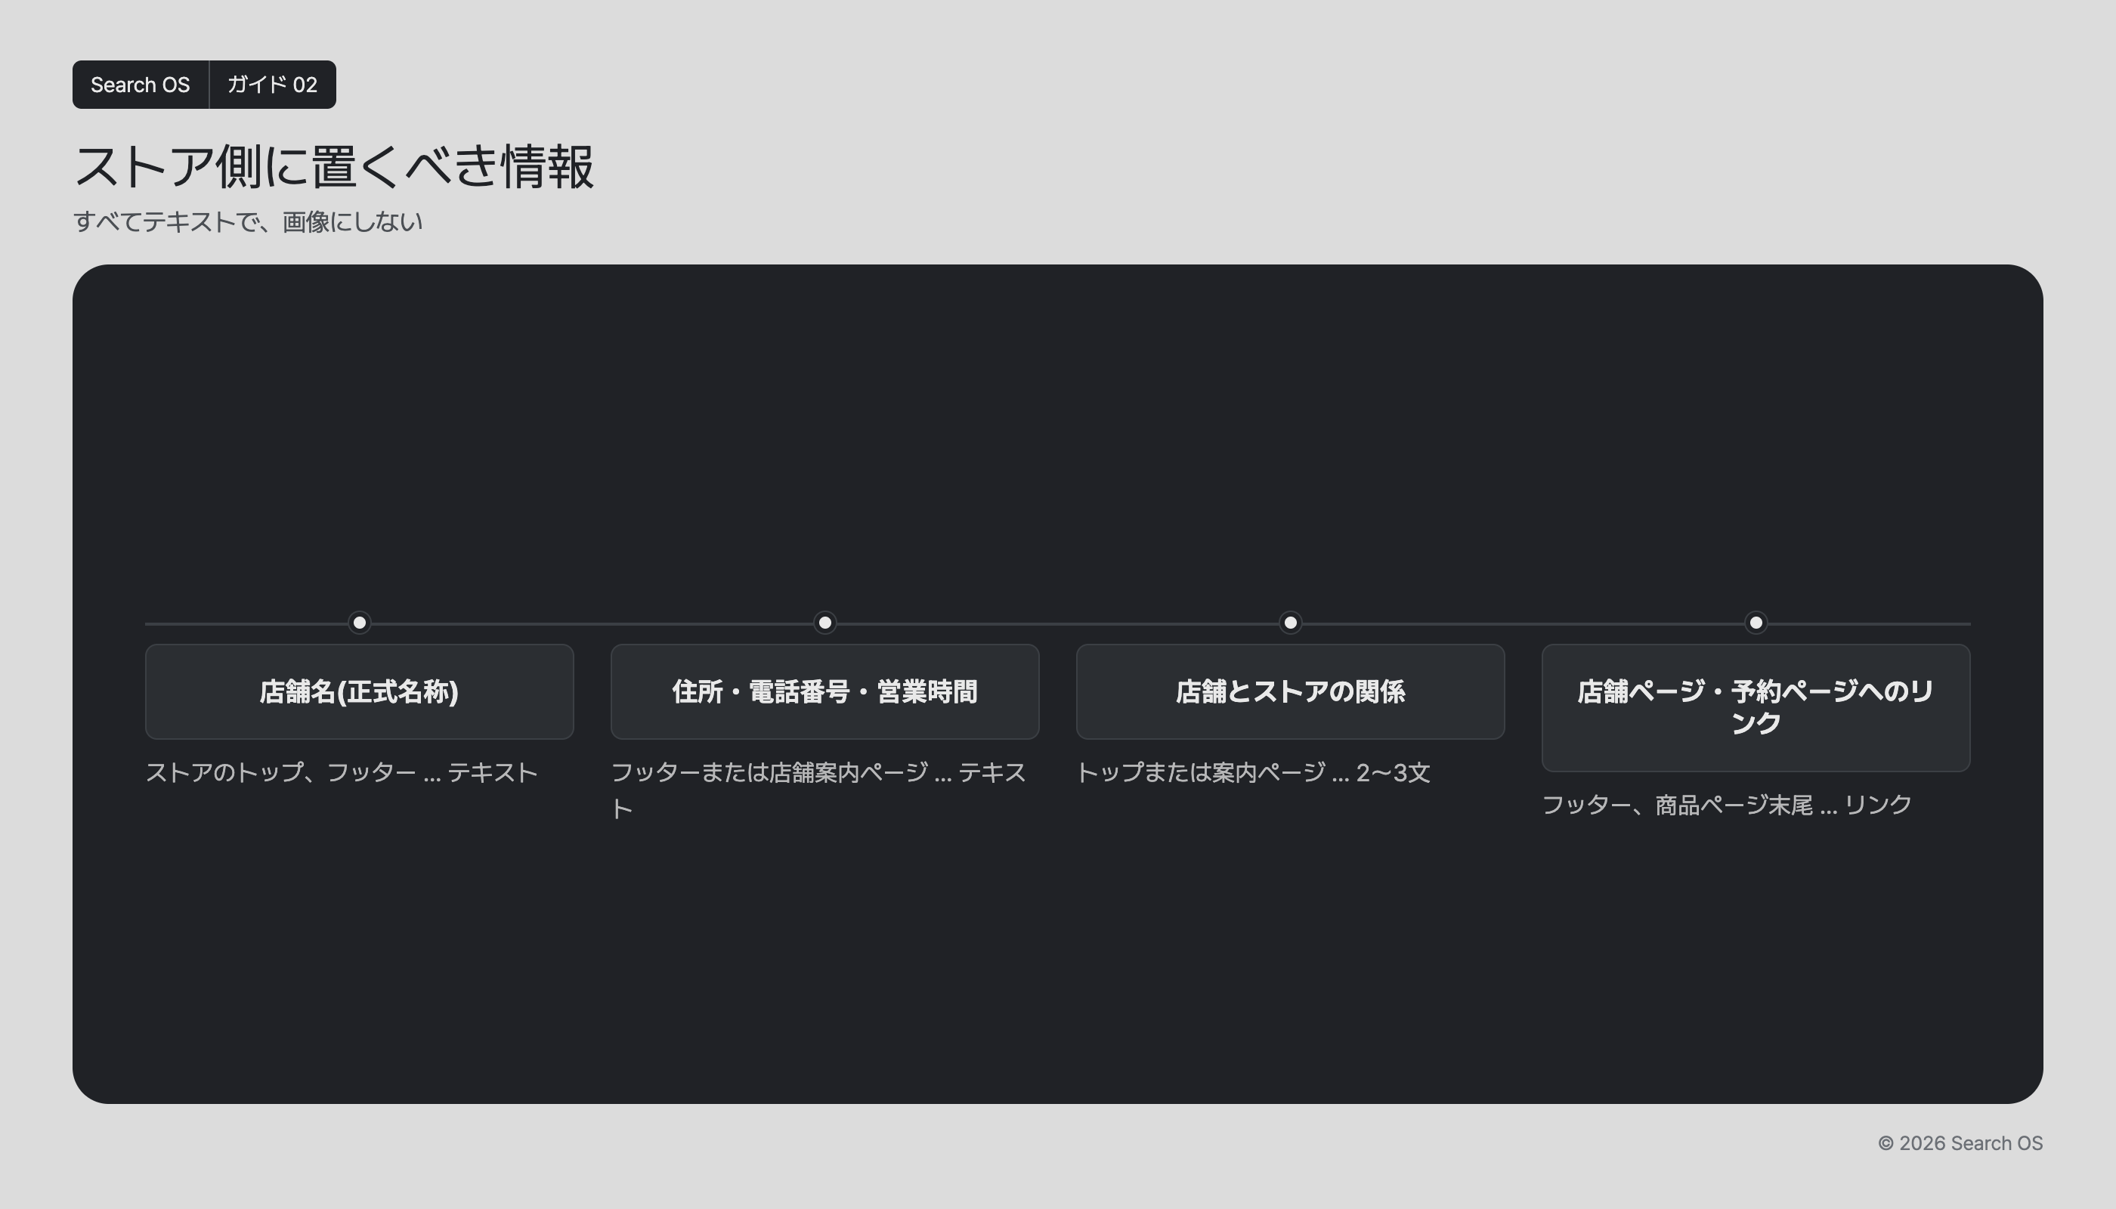Click the ガイド 02 badge
Viewport: 2116px width, 1209px height.
272,85
